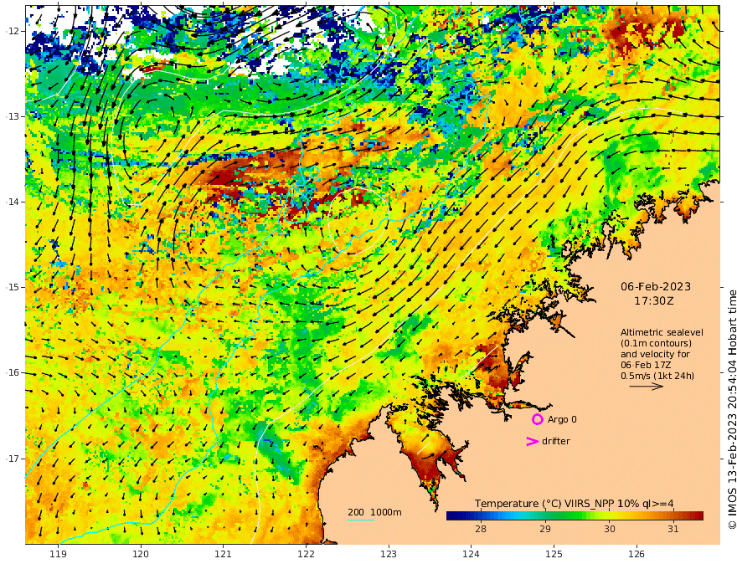Click the 'Argo 0' legend label
This screenshot has width=737, height=569.
562,419
